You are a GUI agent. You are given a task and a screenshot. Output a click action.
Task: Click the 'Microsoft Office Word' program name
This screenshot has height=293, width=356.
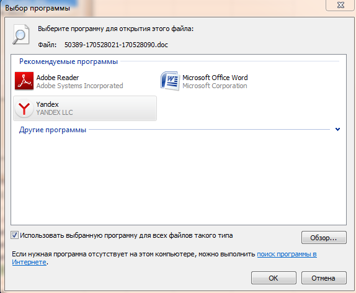(215, 78)
